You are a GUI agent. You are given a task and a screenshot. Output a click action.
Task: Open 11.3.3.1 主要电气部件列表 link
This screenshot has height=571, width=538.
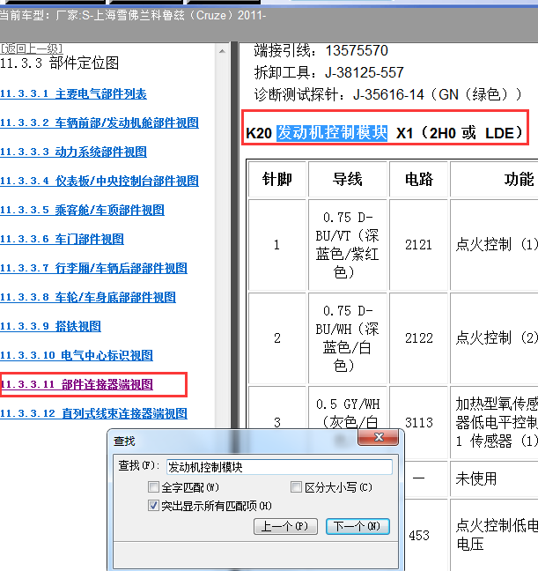(x=73, y=94)
